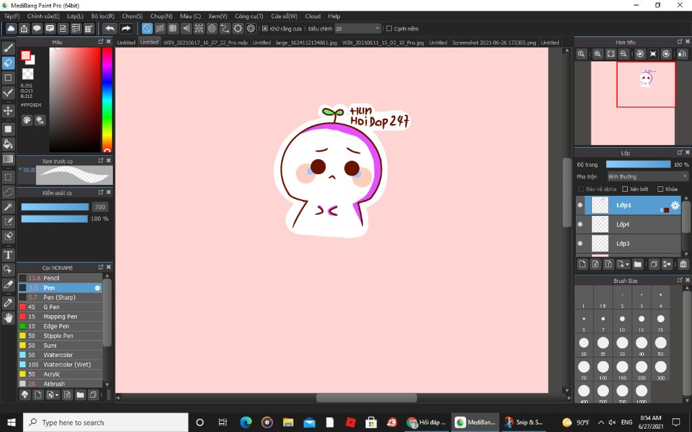Select the Eraser tool
The width and height of the screenshot is (692, 432).
[x=8, y=63]
